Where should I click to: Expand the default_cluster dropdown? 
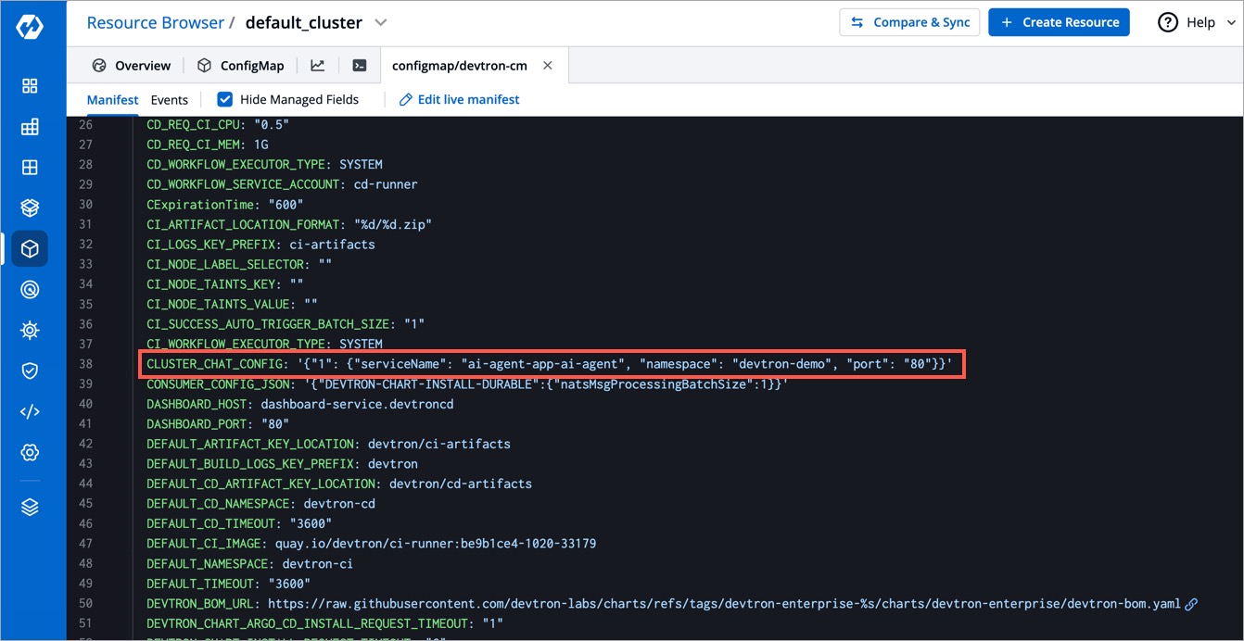380,23
